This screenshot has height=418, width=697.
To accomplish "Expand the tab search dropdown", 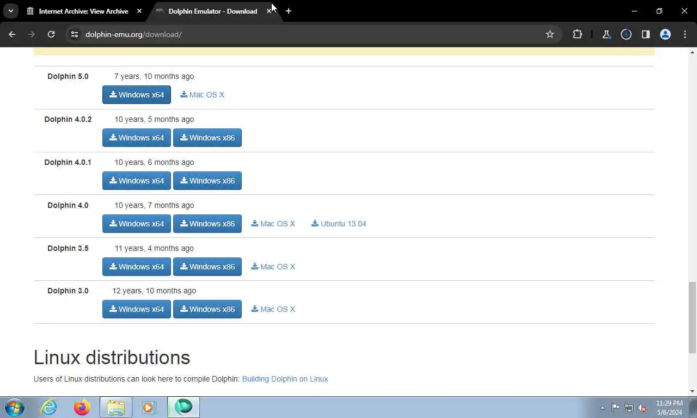I will [10, 11].
